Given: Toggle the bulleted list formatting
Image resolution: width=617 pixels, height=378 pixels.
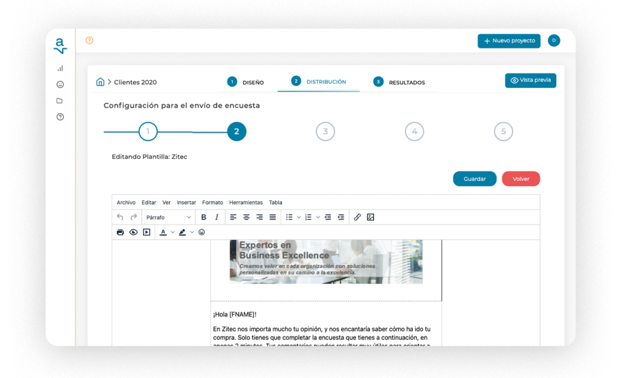Looking at the screenshot, I should pos(290,217).
